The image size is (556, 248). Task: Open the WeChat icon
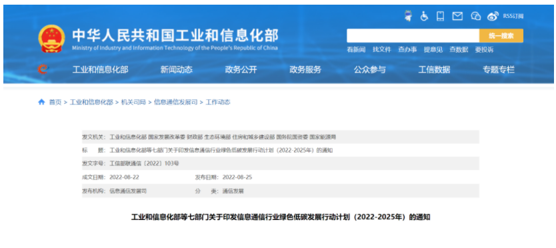pos(475,16)
